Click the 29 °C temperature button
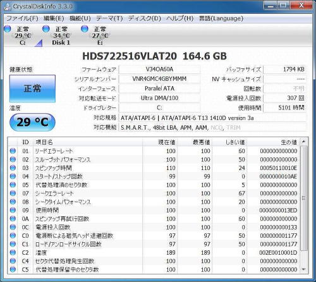The width and height of the screenshot is (316, 282). click(x=32, y=122)
